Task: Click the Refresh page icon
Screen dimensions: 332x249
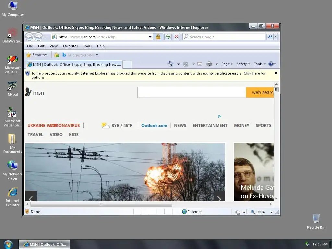Action: (x=168, y=37)
